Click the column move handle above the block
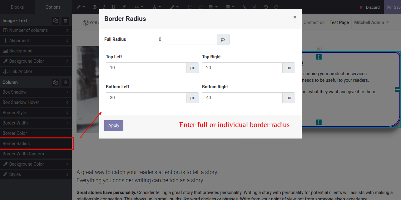 tap(319, 49)
